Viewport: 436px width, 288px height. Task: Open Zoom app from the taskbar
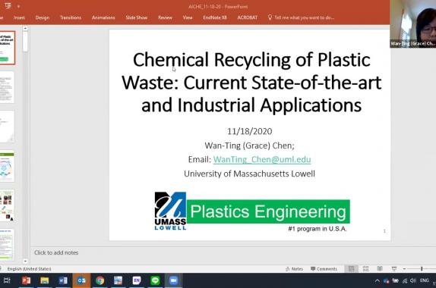click(173, 280)
